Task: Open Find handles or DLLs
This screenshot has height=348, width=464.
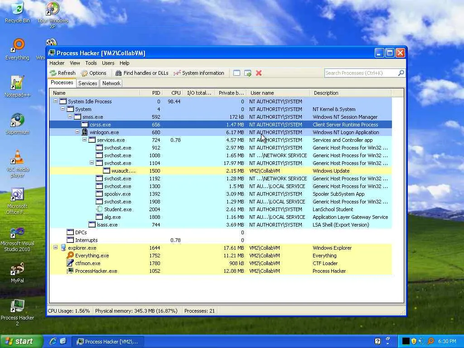Action: point(142,73)
